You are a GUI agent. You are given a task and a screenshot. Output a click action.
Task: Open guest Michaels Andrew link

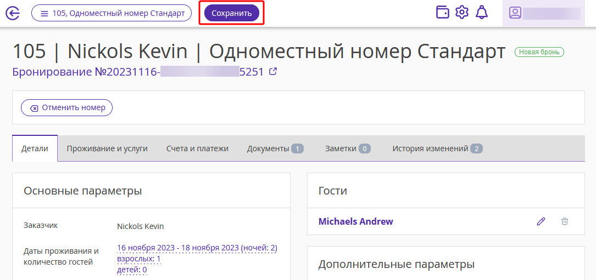click(x=356, y=221)
